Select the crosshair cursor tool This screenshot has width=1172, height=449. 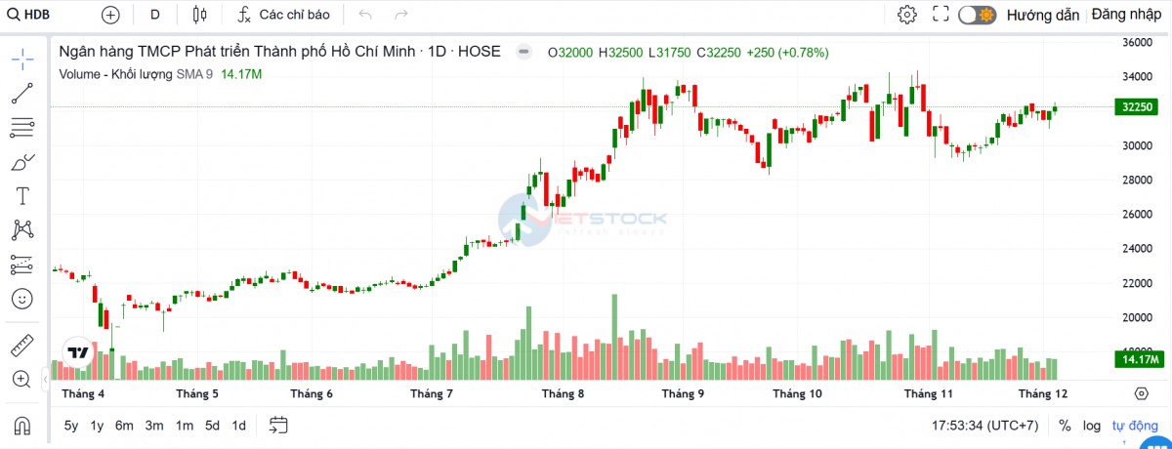(22, 59)
